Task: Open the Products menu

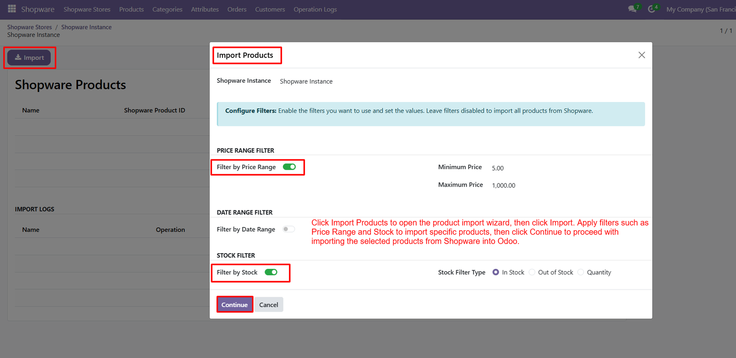Action: (x=132, y=9)
